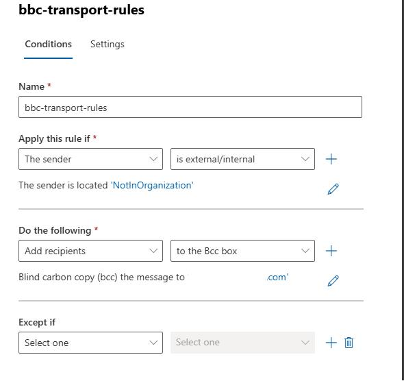Image resolution: width=404 pixels, height=381 pixels.
Task: Edit the sender location with pencil icon
Action: 333,189
